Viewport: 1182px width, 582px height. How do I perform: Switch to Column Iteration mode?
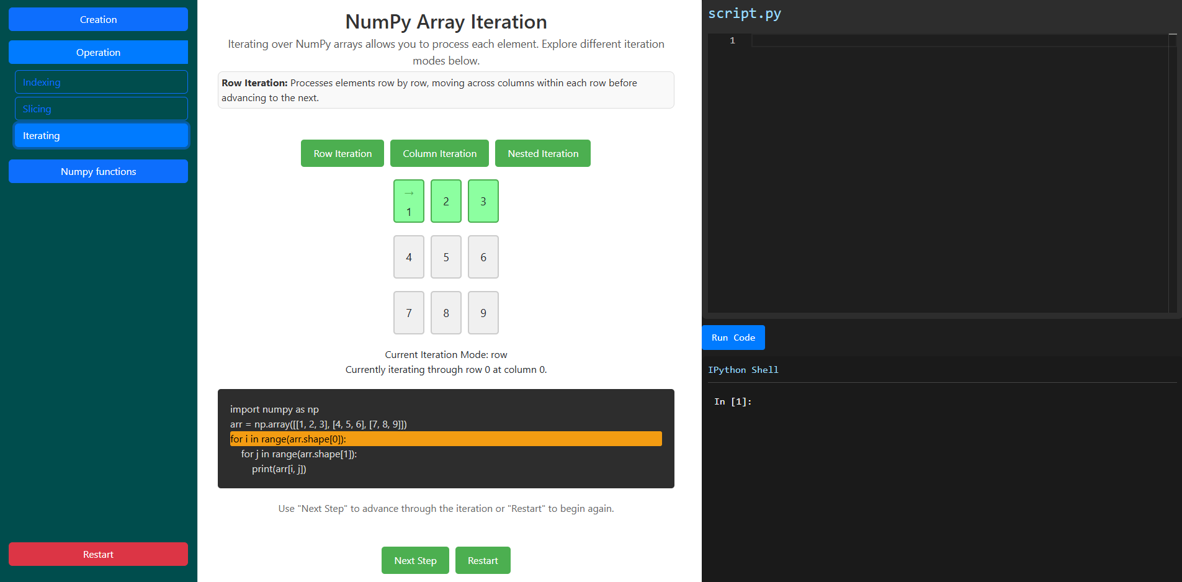[439, 153]
